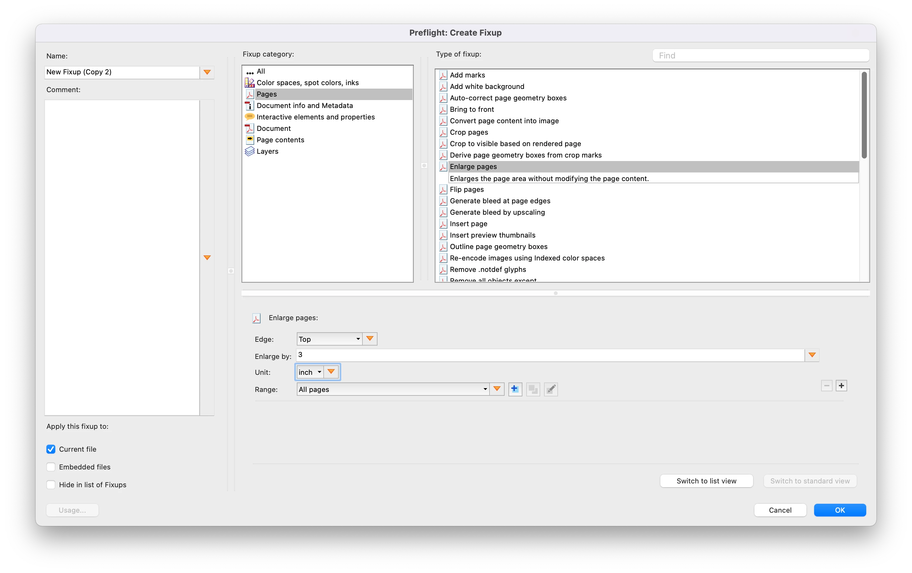912x573 pixels.
Task: Click into the Find search field
Action: [x=760, y=56]
